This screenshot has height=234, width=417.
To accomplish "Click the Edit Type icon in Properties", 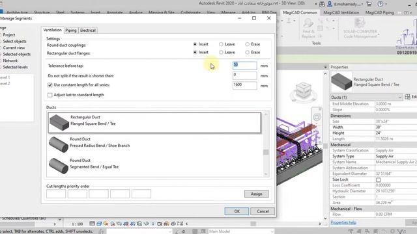I will 407,97.
